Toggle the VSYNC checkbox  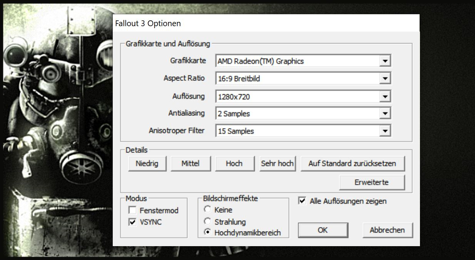tap(132, 222)
